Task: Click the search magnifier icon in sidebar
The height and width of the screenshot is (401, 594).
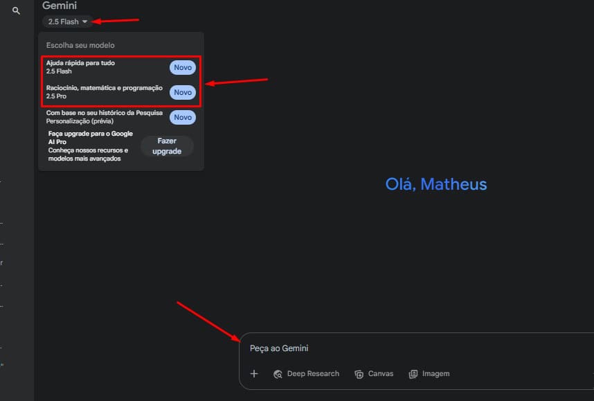Action: pos(16,10)
